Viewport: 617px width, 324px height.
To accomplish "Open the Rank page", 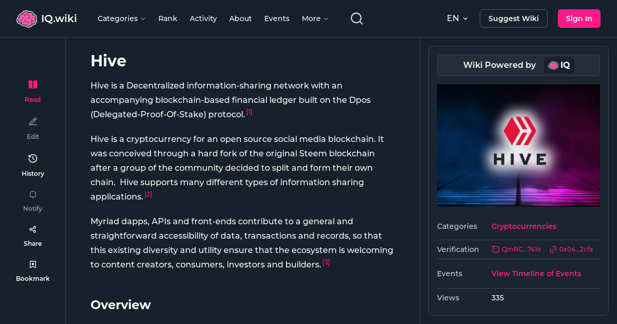I will (x=168, y=18).
